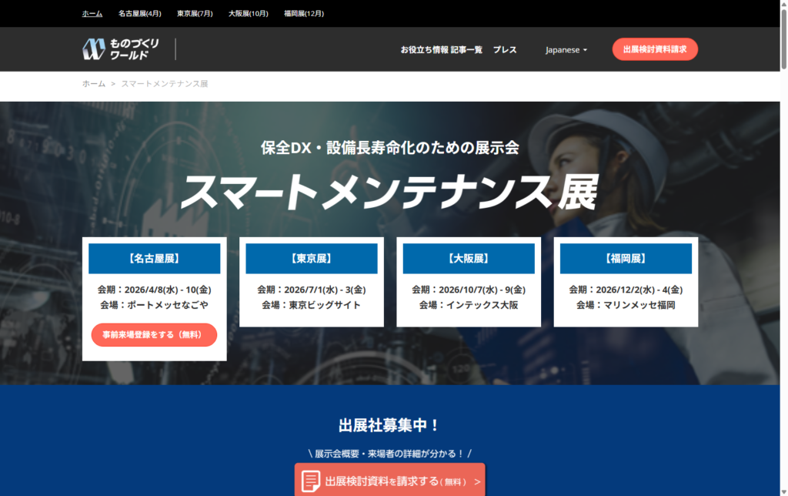Click the page's vertical scrollbar

coord(783,231)
